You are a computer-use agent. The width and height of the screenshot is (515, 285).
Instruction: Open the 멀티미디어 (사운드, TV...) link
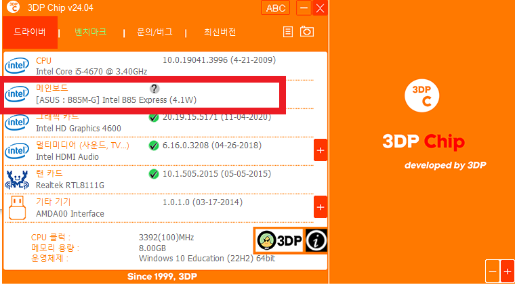[83, 146]
